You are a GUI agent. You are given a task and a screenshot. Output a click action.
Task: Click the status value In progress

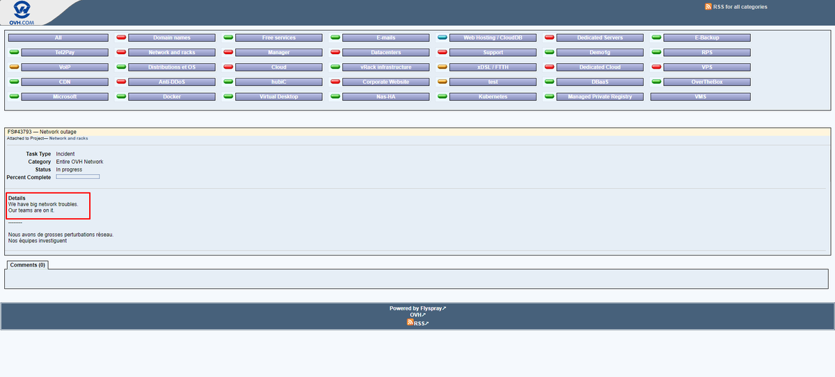(x=70, y=169)
